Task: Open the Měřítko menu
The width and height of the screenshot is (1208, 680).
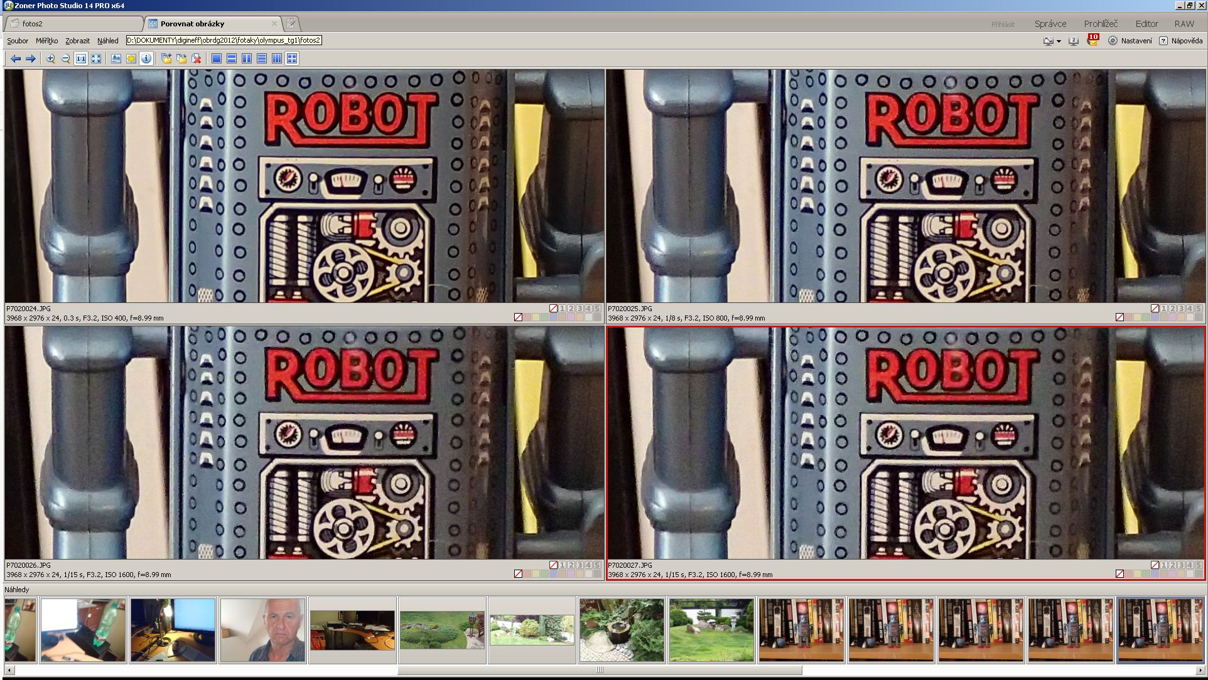Action: pos(46,41)
